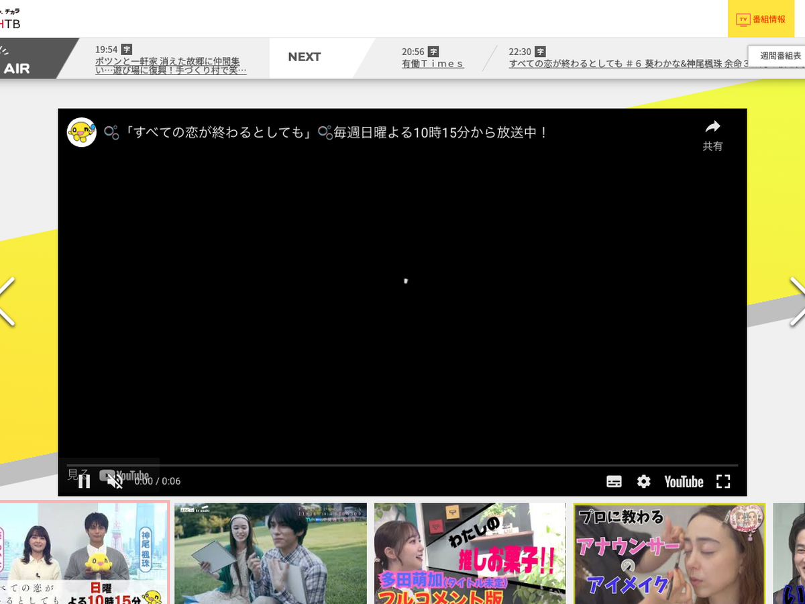Select the アナウンサーのアイメイク thumbnail
Screen dimensions: 805x604
[669, 554]
